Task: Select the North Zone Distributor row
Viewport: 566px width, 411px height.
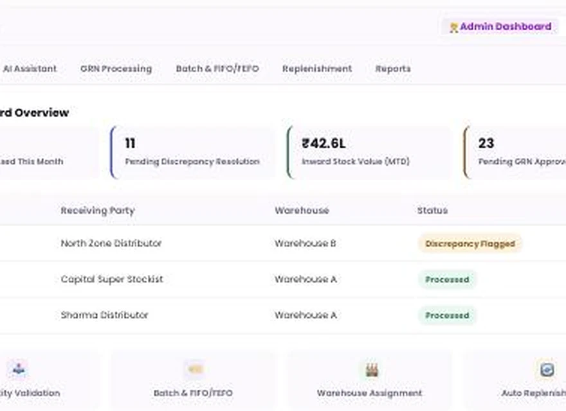Action: 283,243
